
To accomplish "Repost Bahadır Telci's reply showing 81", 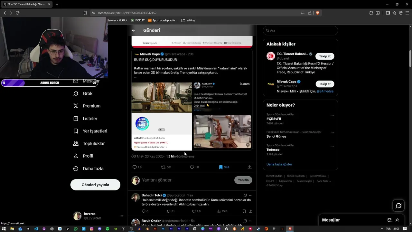I will click(168, 211).
